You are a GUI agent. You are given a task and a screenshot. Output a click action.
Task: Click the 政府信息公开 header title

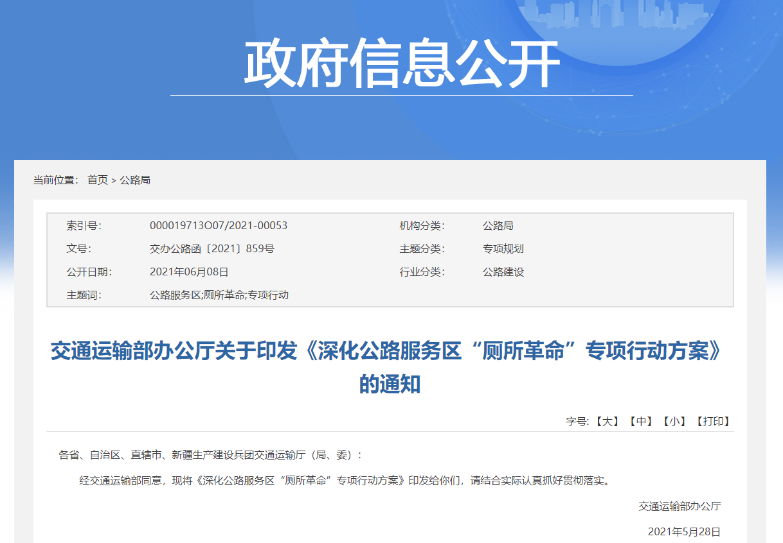point(402,64)
